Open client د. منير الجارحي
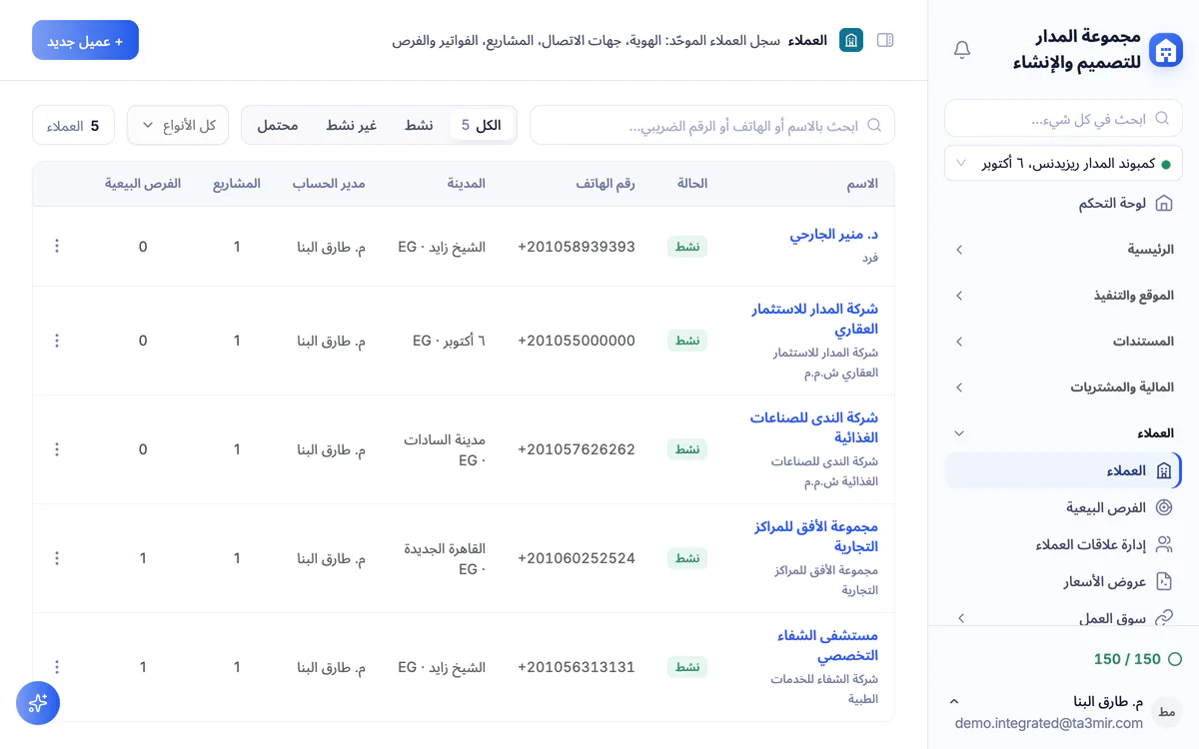This screenshot has width=1199, height=749. (834, 236)
